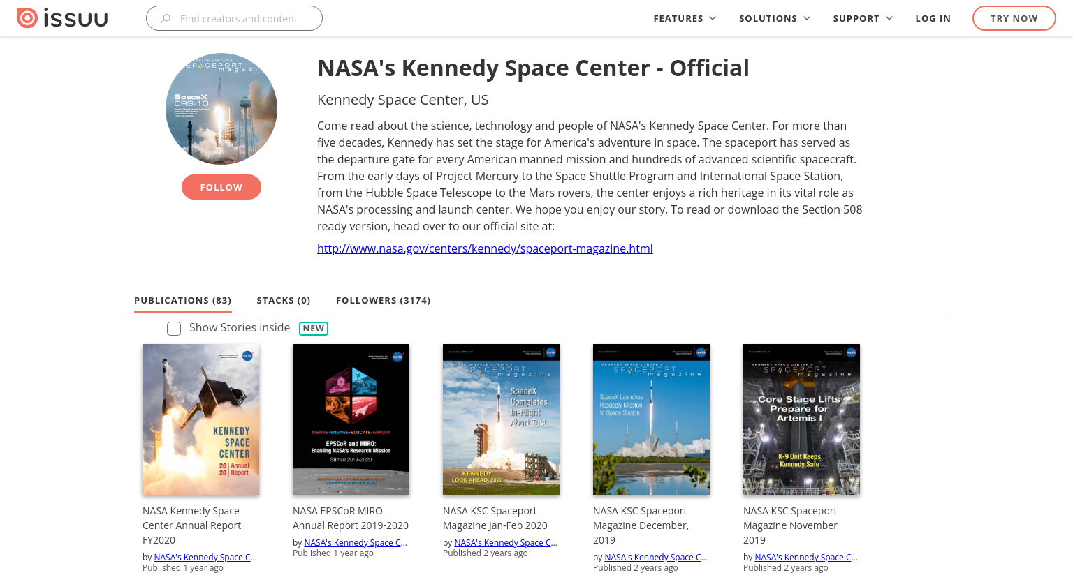1073x582 pixels.
Task: Click the Follow button
Action: point(221,187)
